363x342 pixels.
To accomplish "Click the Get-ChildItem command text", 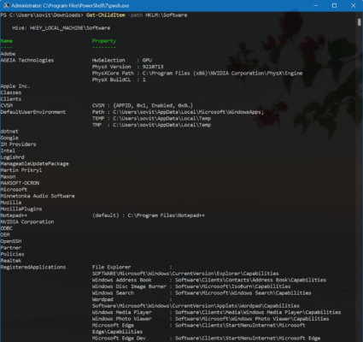I will 106,15.
